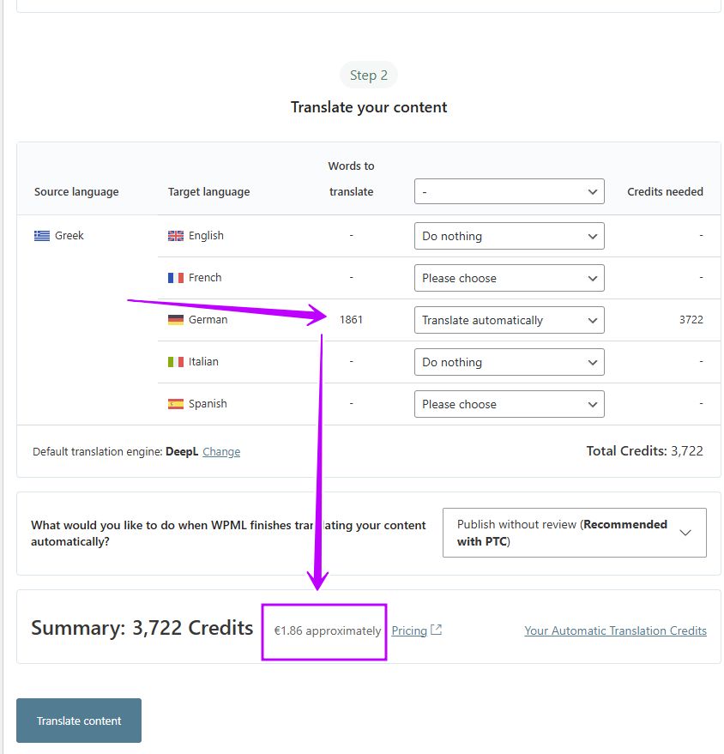Open German 'Translate automatically' dropdown
Image resolution: width=724 pixels, height=754 pixels.
pyautogui.click(x=509, y=320)
